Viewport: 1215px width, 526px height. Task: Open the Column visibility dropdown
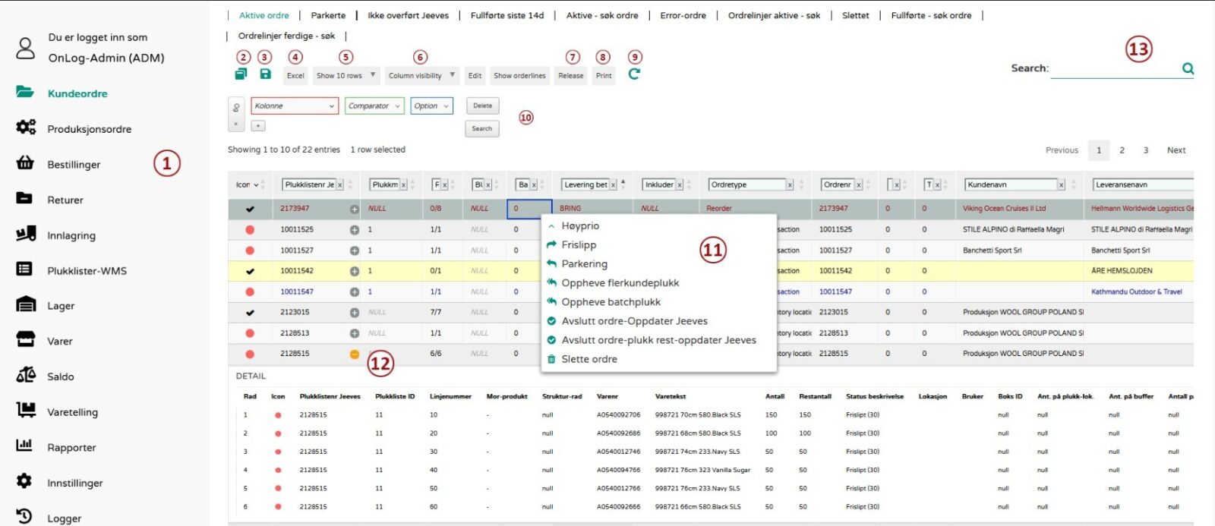pos(421,75)
